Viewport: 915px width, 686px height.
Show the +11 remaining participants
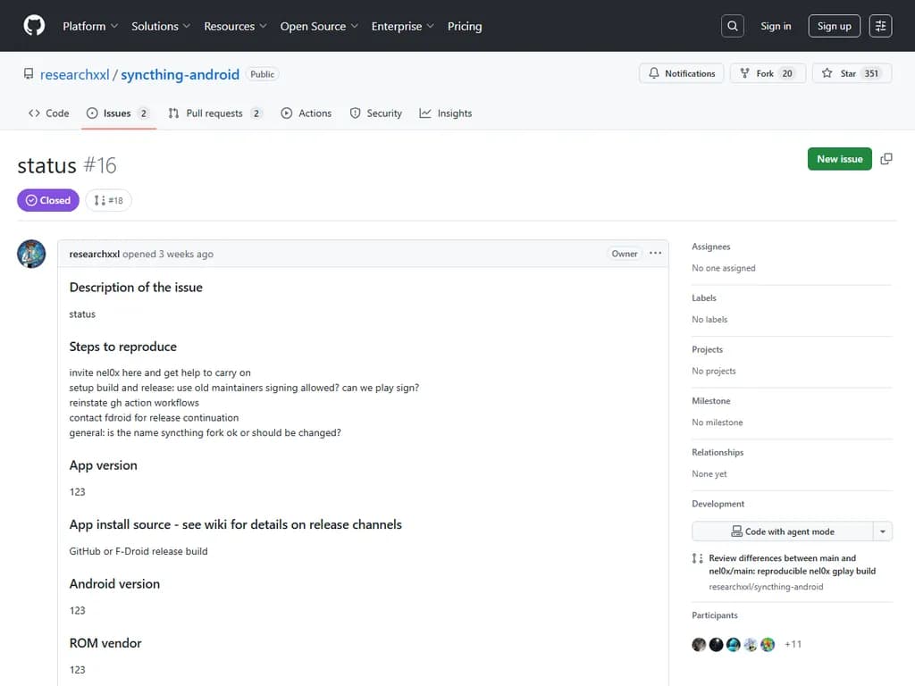793,644
